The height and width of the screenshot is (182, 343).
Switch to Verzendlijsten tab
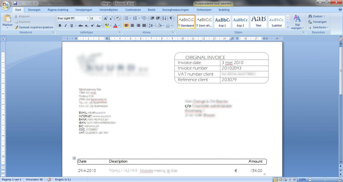click(109, 10)
